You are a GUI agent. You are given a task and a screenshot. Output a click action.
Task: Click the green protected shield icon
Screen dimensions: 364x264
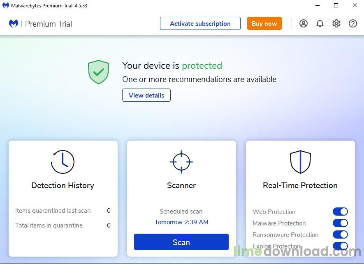[x=98, y=72]
